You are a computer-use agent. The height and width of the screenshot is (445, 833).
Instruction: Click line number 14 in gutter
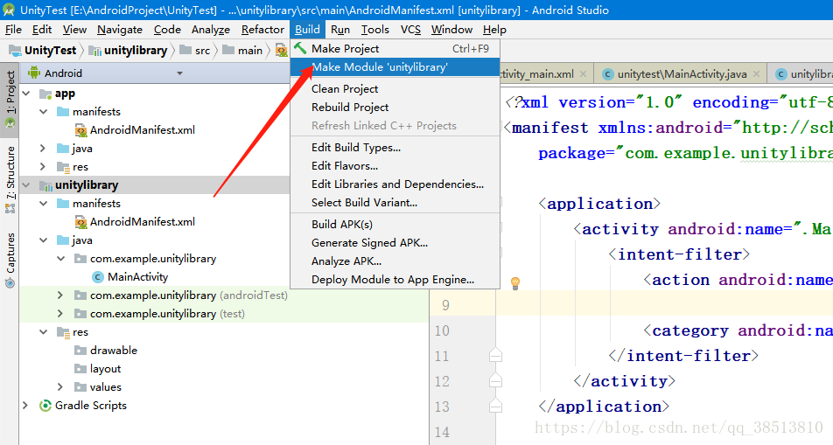(442, 432)
